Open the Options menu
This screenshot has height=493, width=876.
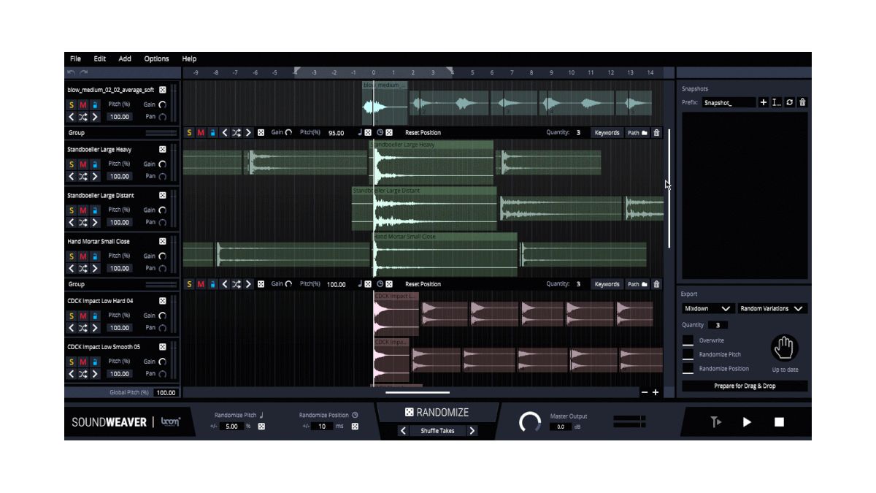pyautogui.click(x=156, y=58)
